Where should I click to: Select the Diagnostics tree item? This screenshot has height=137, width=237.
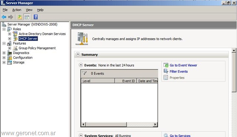coord(21,53)
